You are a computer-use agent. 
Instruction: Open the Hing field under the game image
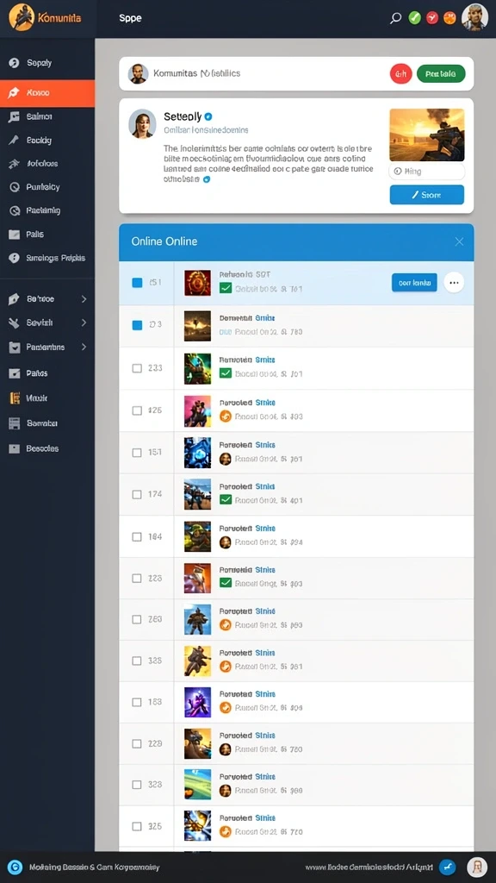(x=427, y=172)
